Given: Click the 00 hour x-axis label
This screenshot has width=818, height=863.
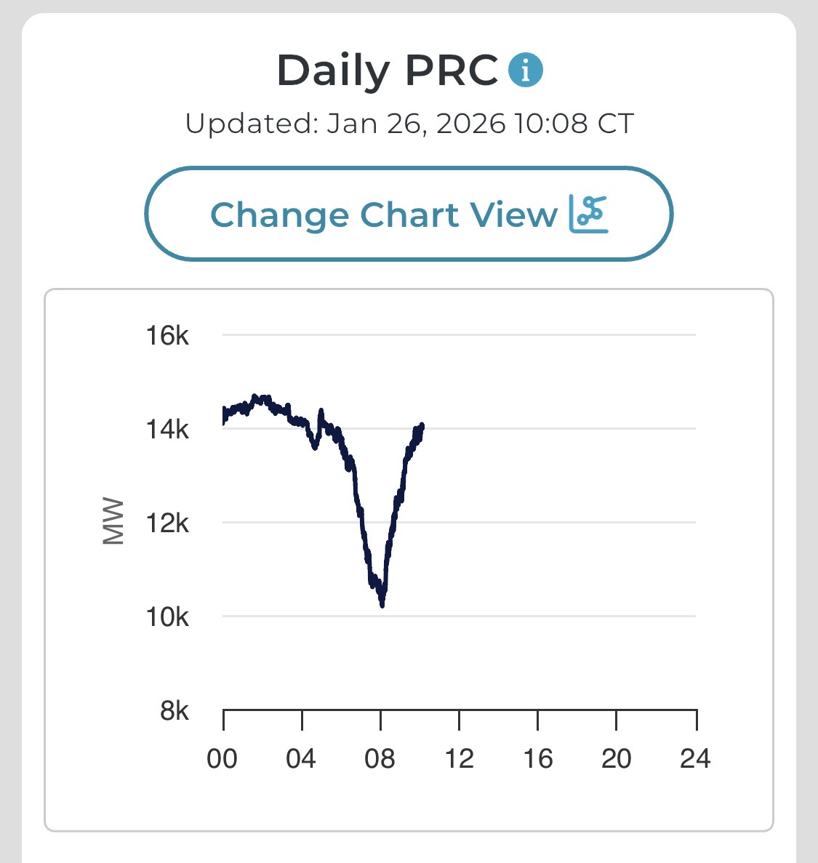Looking at the screenshot, I should (x=222, y=759).
